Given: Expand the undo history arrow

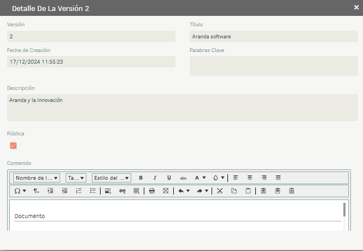Looking at the screenshot, I should pyautogui.click(x=188, y=191).
